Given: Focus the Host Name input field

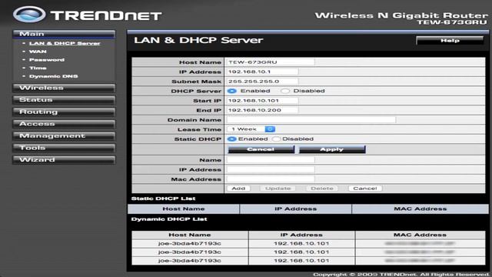Looking at the screenshot, I should pyautogui.click(x=271, y=62).
